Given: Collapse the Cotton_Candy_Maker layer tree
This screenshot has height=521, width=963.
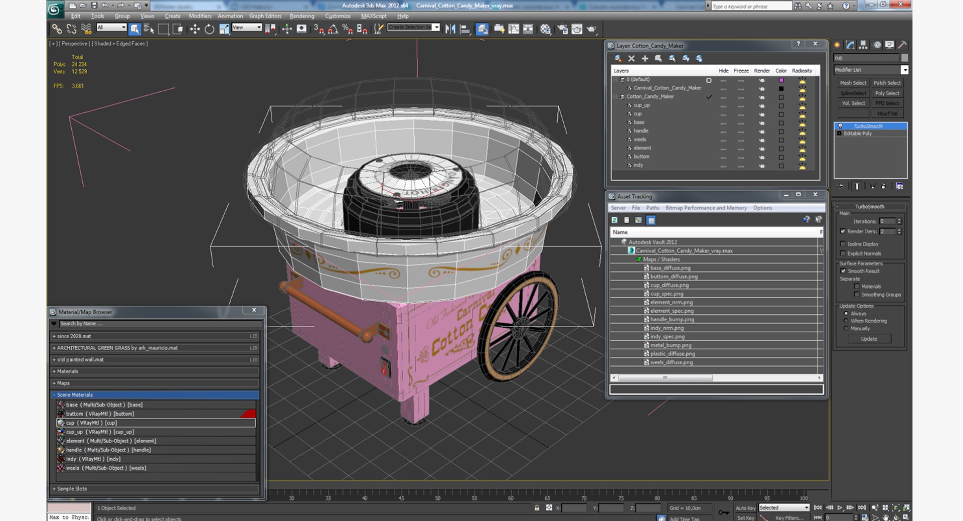Looking at the screenshot, I should pyautogui.click(x=615, y=97).
